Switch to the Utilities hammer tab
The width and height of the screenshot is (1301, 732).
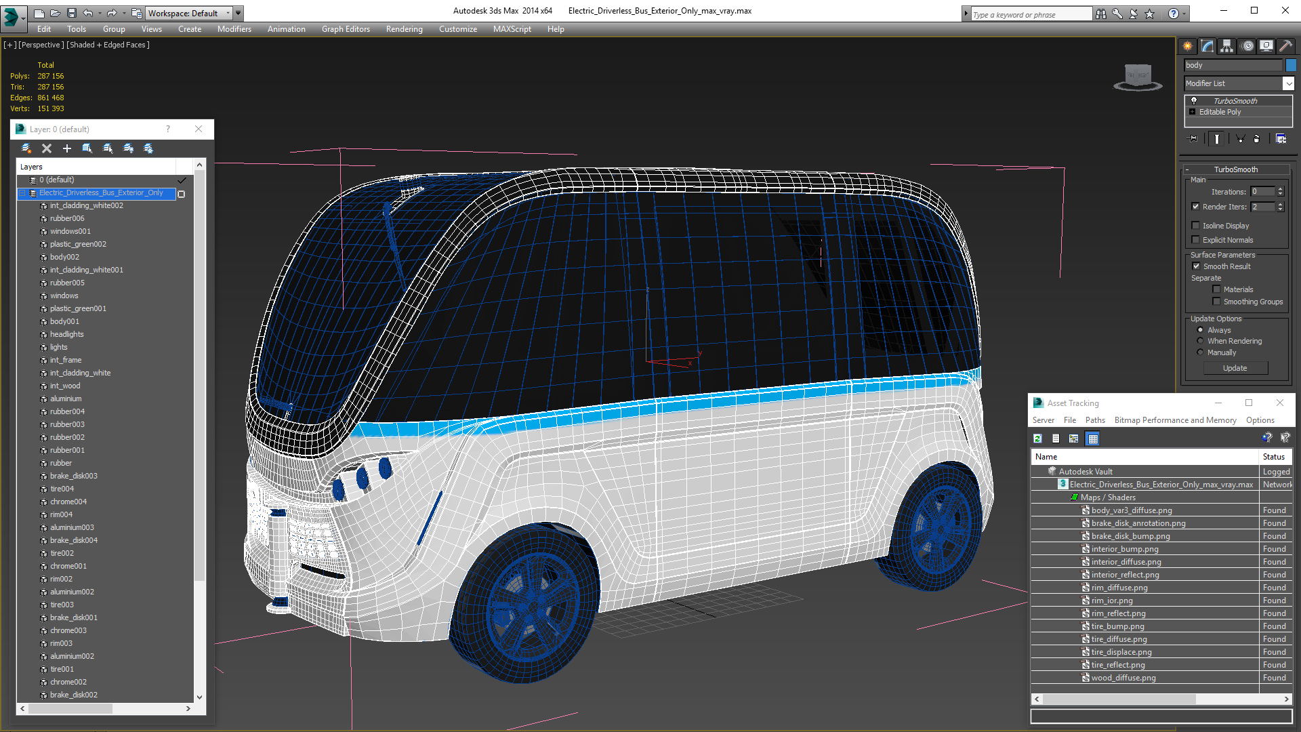tap(1285, 46)
